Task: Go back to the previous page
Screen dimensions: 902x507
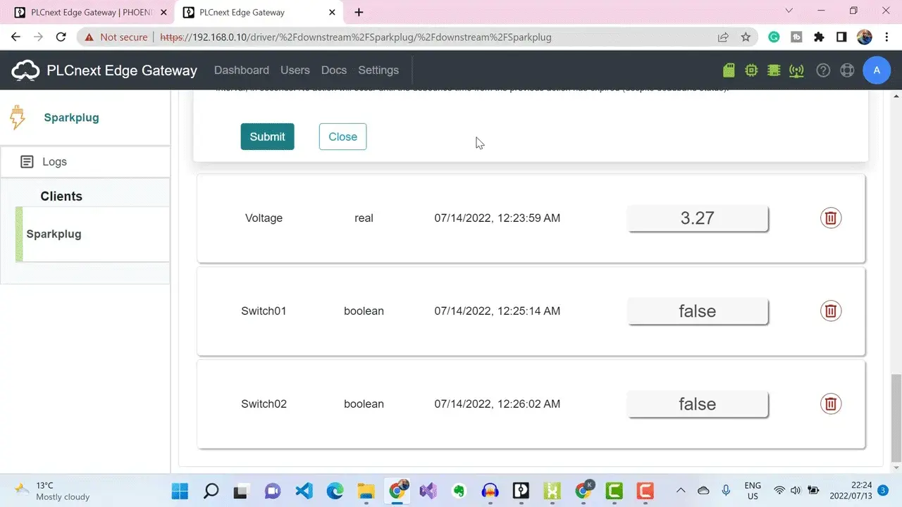Action: pos(16,37)
